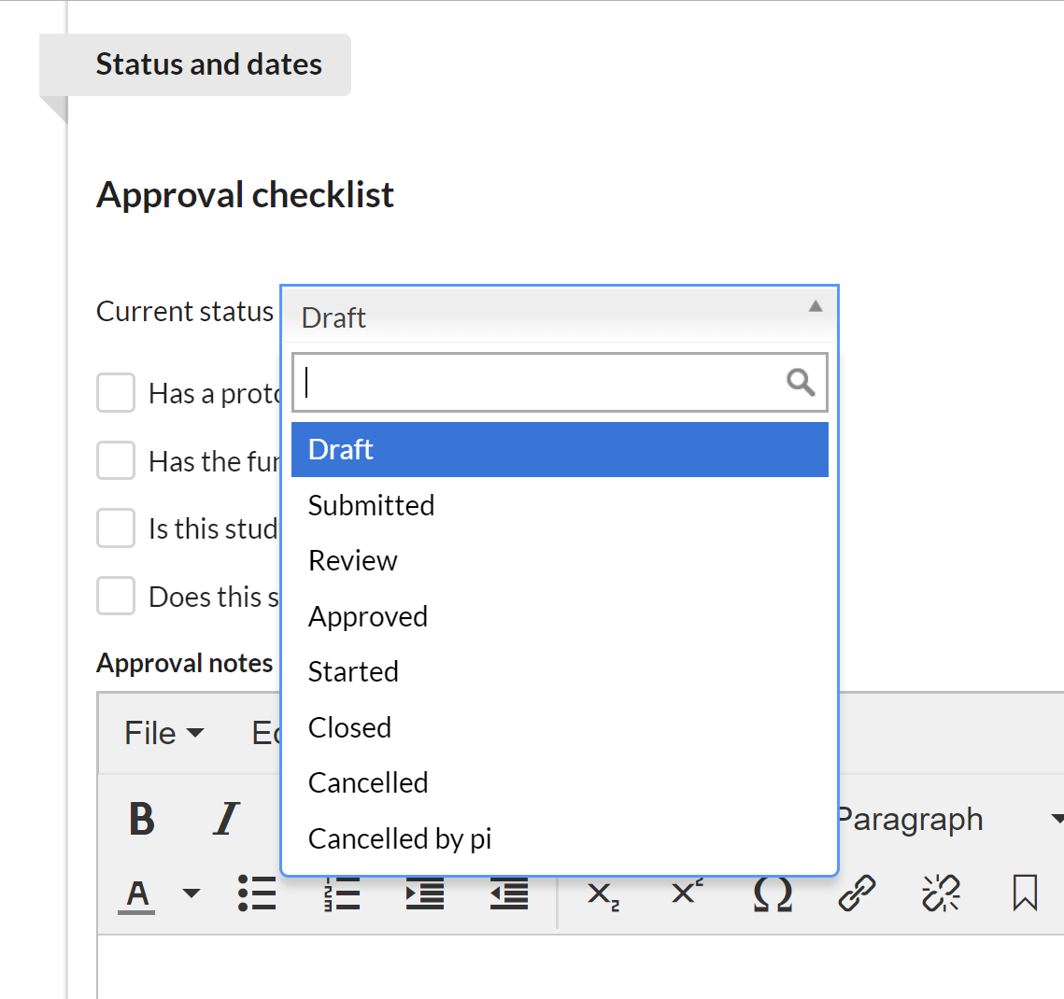The height and width of the screenshot is (999, 1064).
Task: Select the Approved status option
Action: (x=368, y=616)
